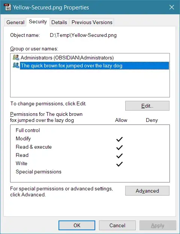
Task: Select the Special permissions row
Action: 90,172
